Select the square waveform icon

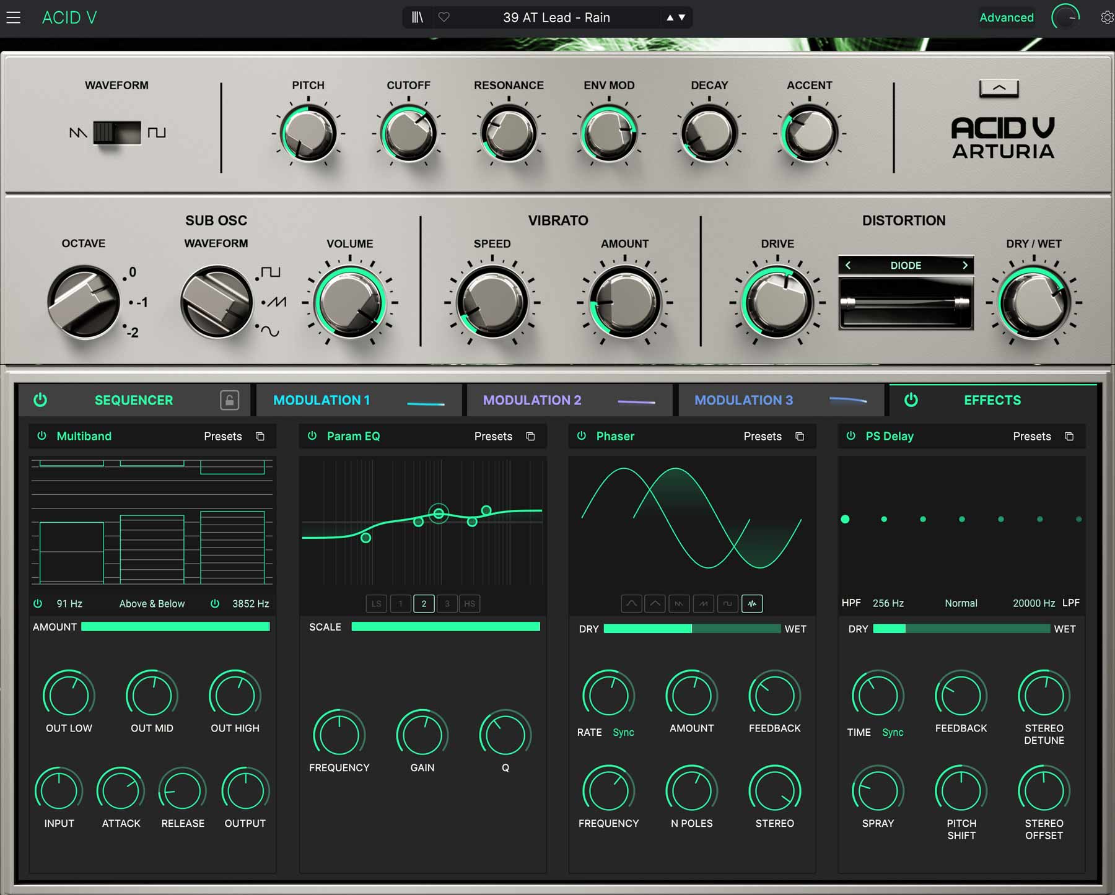(157, 132)
